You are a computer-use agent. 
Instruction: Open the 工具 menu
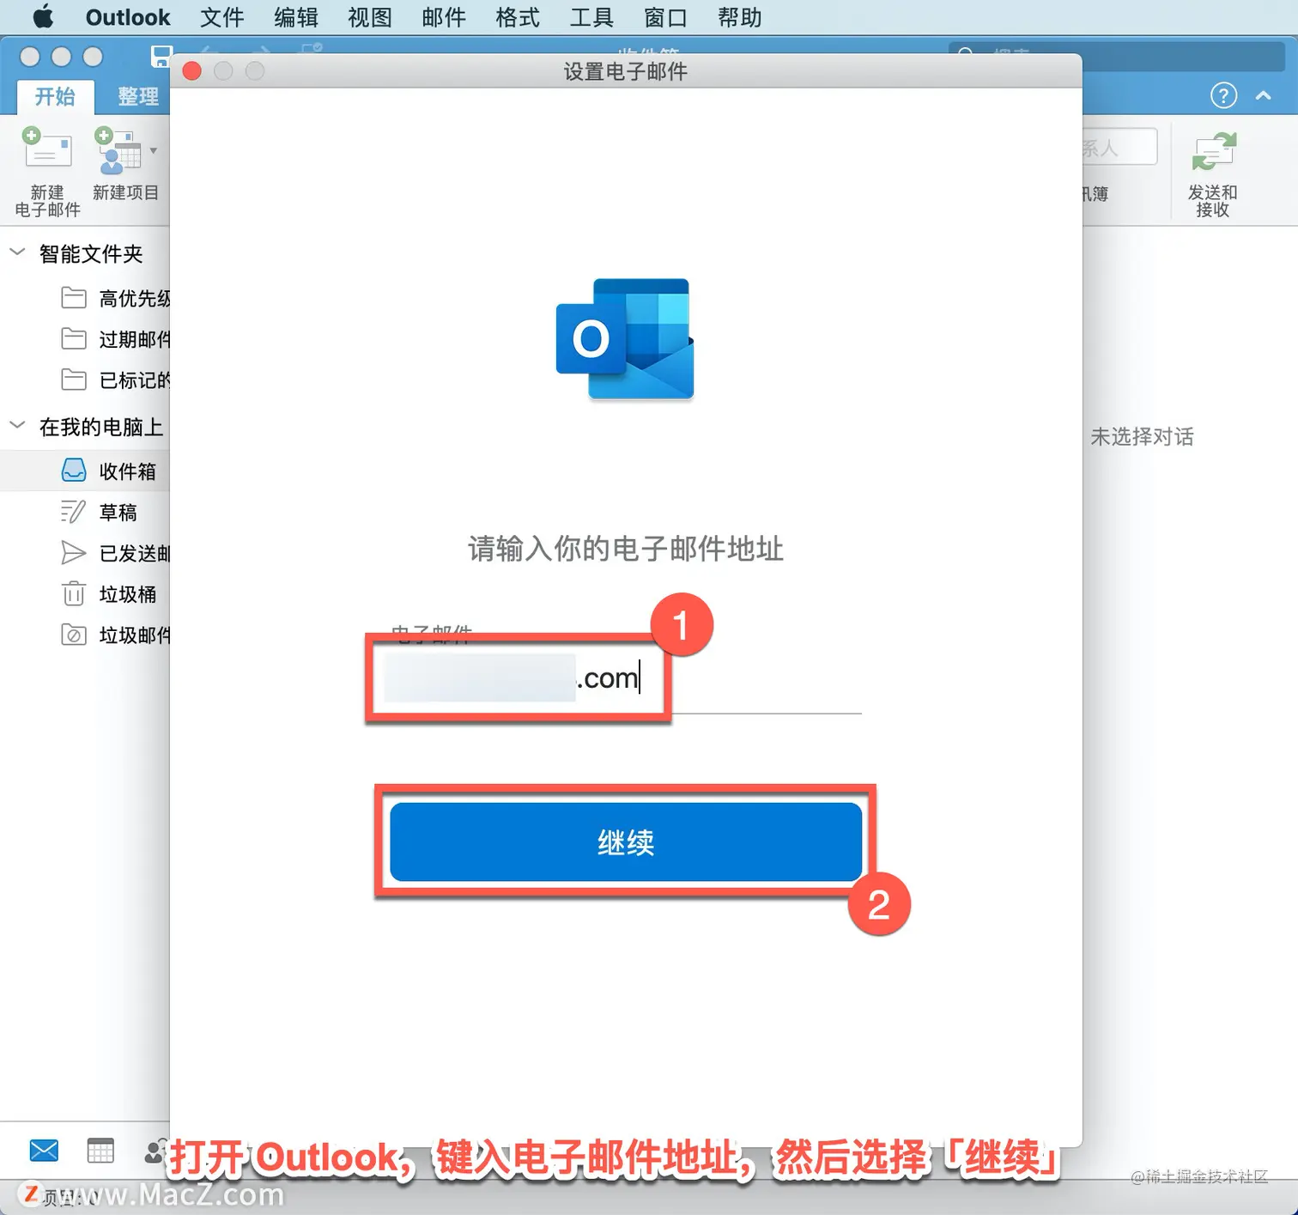pyautogui.click(x=591, y=17)
